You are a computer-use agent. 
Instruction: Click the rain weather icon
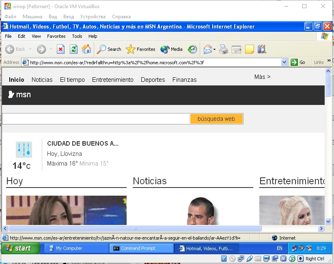[24, 150]
